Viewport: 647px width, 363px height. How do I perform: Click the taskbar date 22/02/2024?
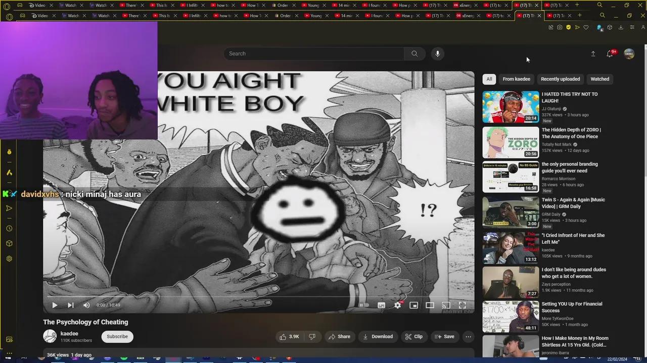(x=617, y=359)
